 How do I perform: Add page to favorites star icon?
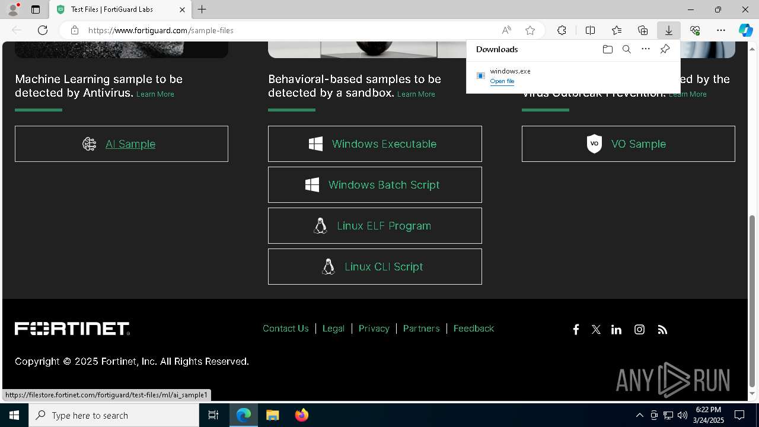(530, 30)
